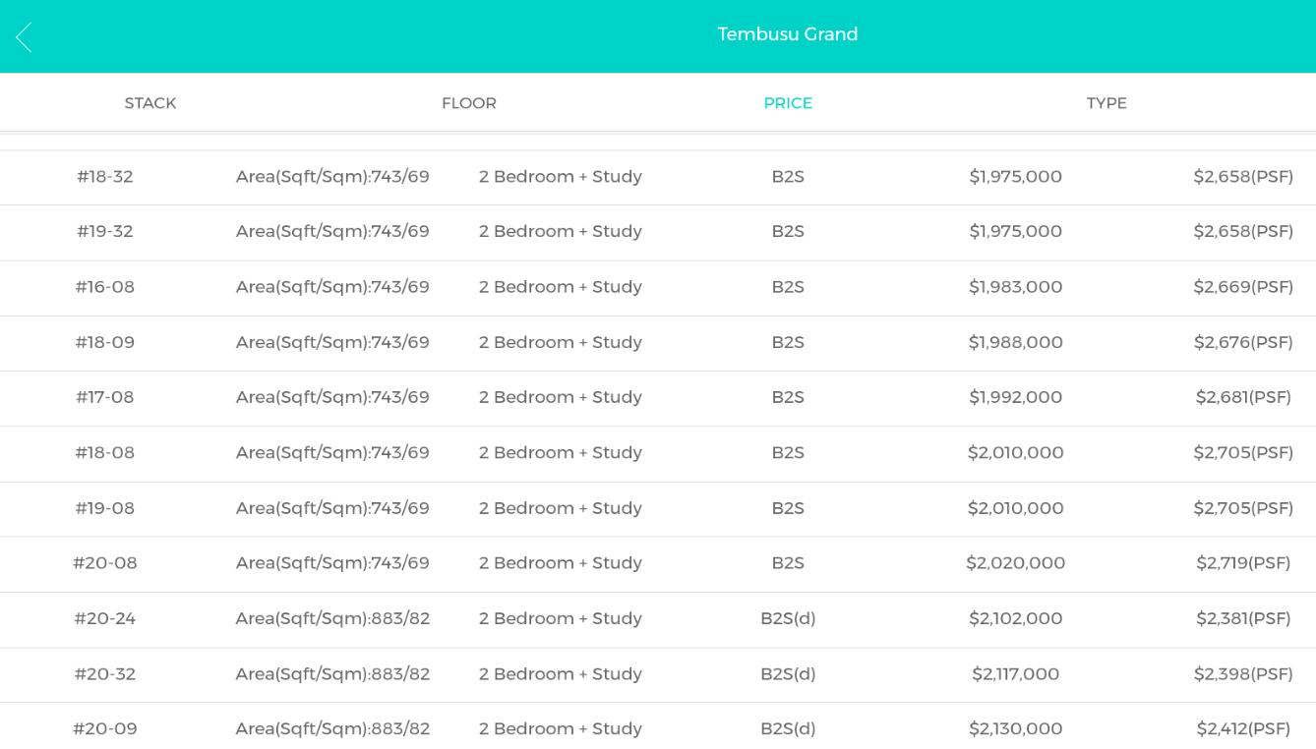Screen dimensions: 1316x749
Task: Select unit #19-32 in the list
Action: coord(105,232)
